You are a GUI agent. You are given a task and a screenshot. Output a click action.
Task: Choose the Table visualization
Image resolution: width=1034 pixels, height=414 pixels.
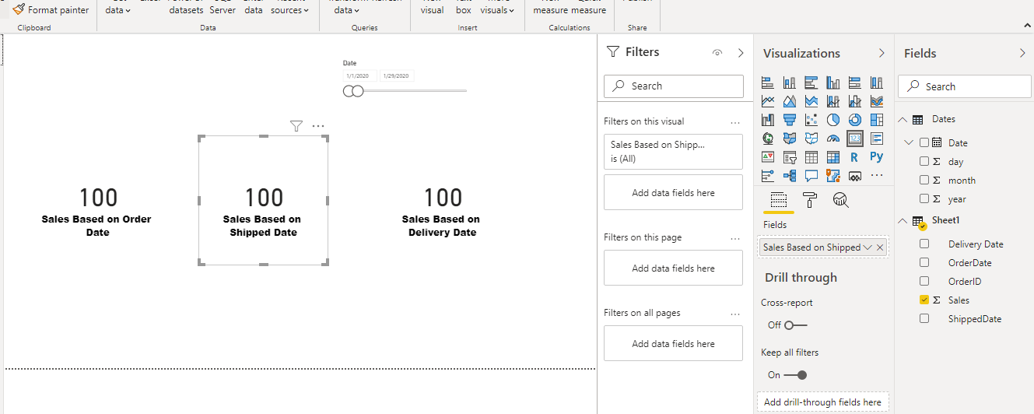click(811, 157)
